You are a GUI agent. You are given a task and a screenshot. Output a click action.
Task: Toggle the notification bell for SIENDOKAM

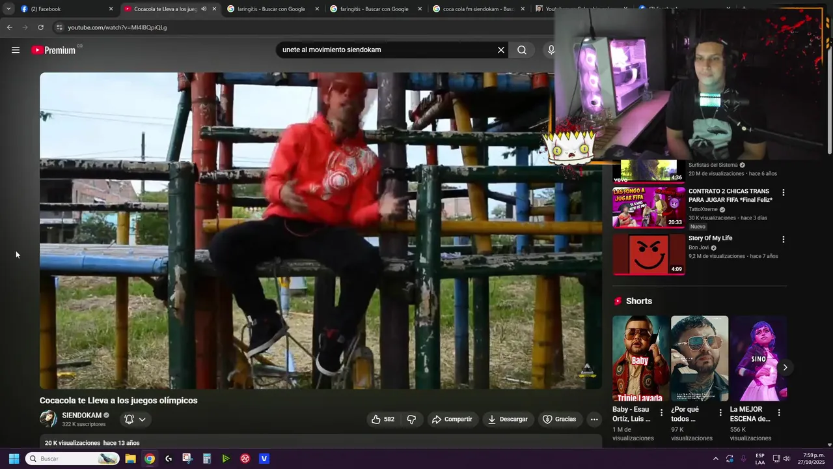pyautogui.click(x=129, y=419)
